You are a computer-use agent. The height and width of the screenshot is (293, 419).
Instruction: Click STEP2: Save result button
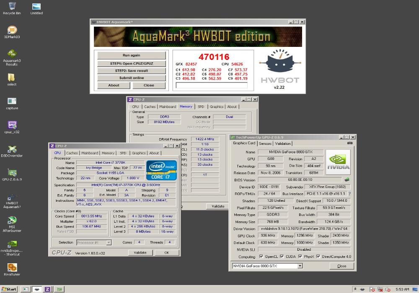(x=132, y=71)
